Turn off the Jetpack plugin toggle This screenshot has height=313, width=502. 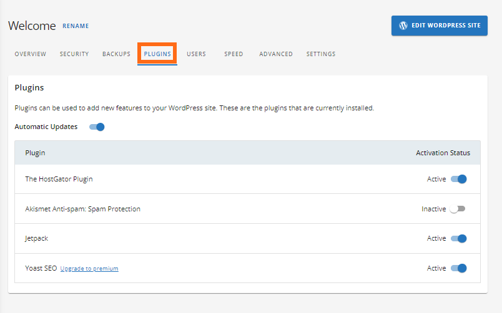point(459,239)
